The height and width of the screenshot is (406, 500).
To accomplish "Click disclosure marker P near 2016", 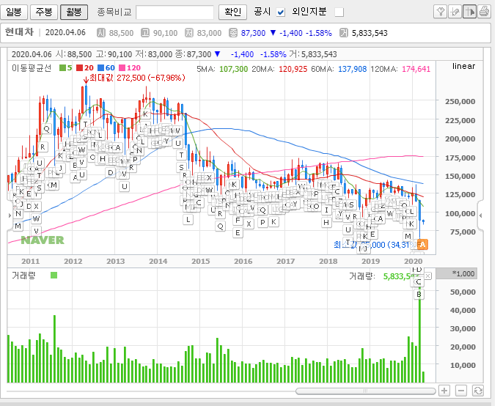I will click(262, 222).
